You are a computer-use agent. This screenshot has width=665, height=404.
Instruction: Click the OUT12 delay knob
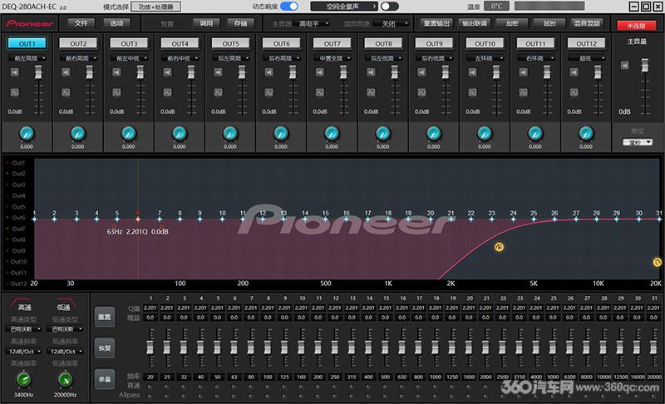click(x=586, y=134)
